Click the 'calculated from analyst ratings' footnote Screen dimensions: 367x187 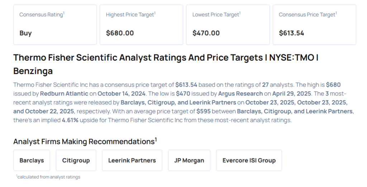[x=49, y=177]
